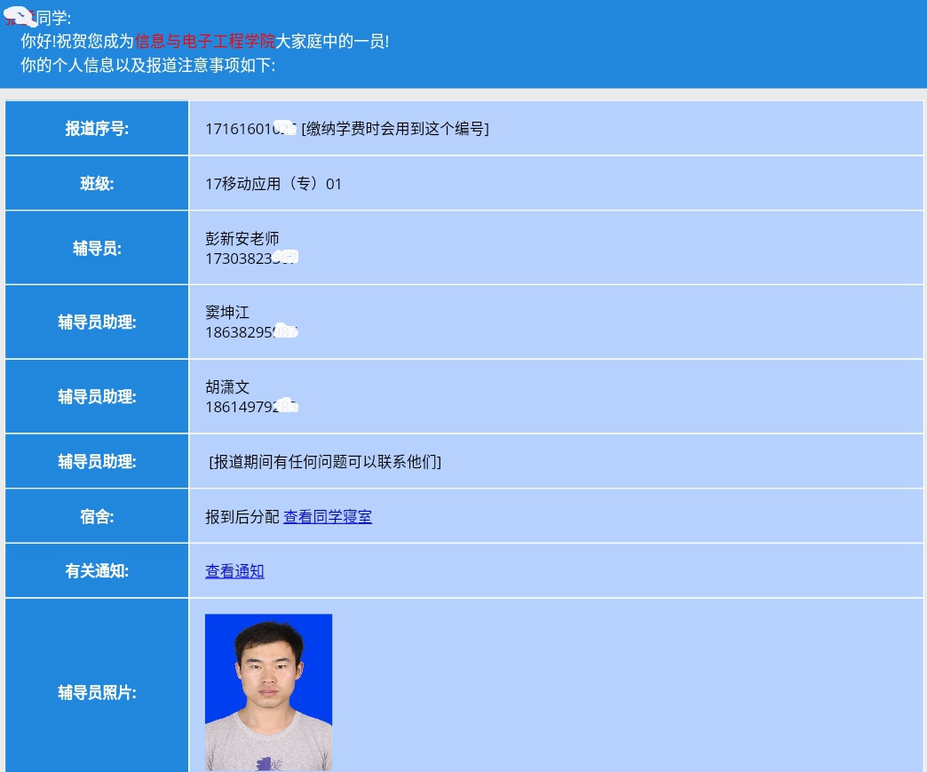
Task: Click the 班级 row label
Action: tap(95, 183)
